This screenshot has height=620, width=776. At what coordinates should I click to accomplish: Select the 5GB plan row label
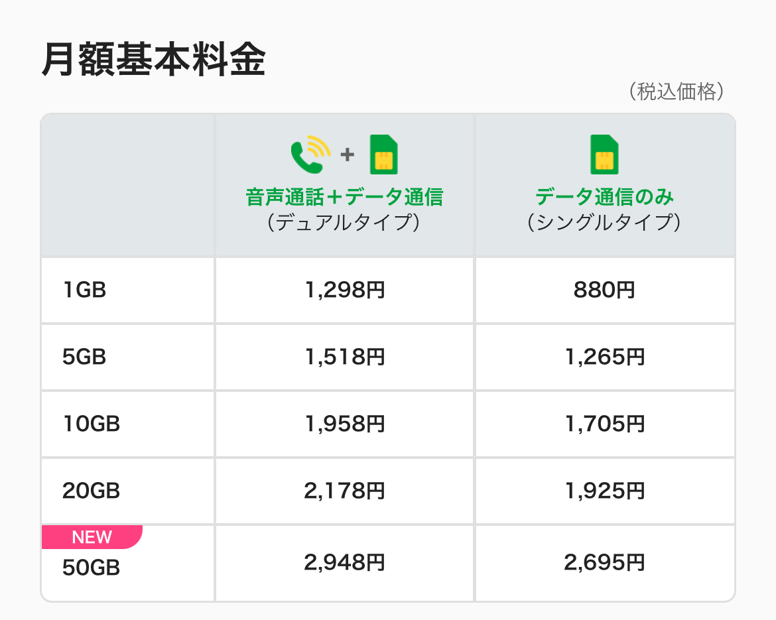click(84, 357)
